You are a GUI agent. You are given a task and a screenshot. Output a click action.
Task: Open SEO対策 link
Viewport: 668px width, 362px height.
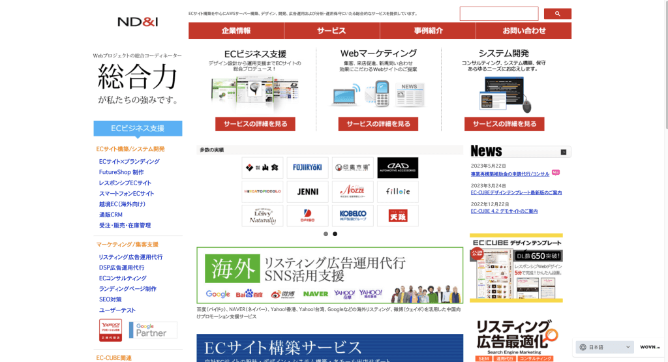coord(110,299)
